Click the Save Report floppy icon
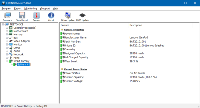 click(x=22, y=15)
